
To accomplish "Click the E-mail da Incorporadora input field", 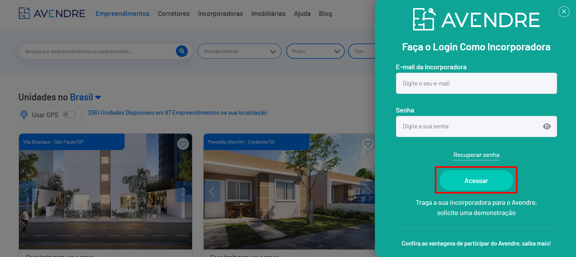I will [476, 83].
